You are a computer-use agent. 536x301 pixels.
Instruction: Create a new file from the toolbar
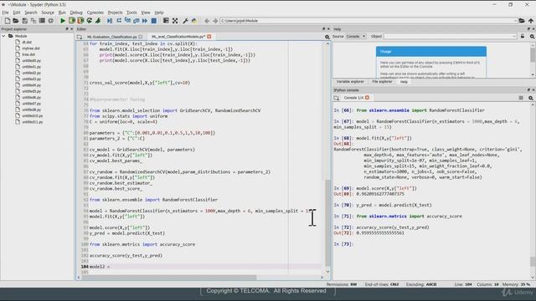tap(8, 21)
